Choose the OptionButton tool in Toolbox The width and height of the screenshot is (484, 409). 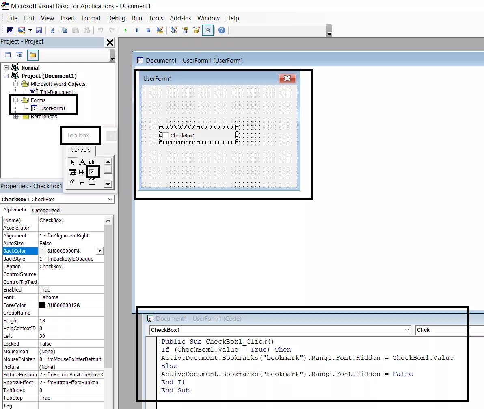tap(73, 182)
